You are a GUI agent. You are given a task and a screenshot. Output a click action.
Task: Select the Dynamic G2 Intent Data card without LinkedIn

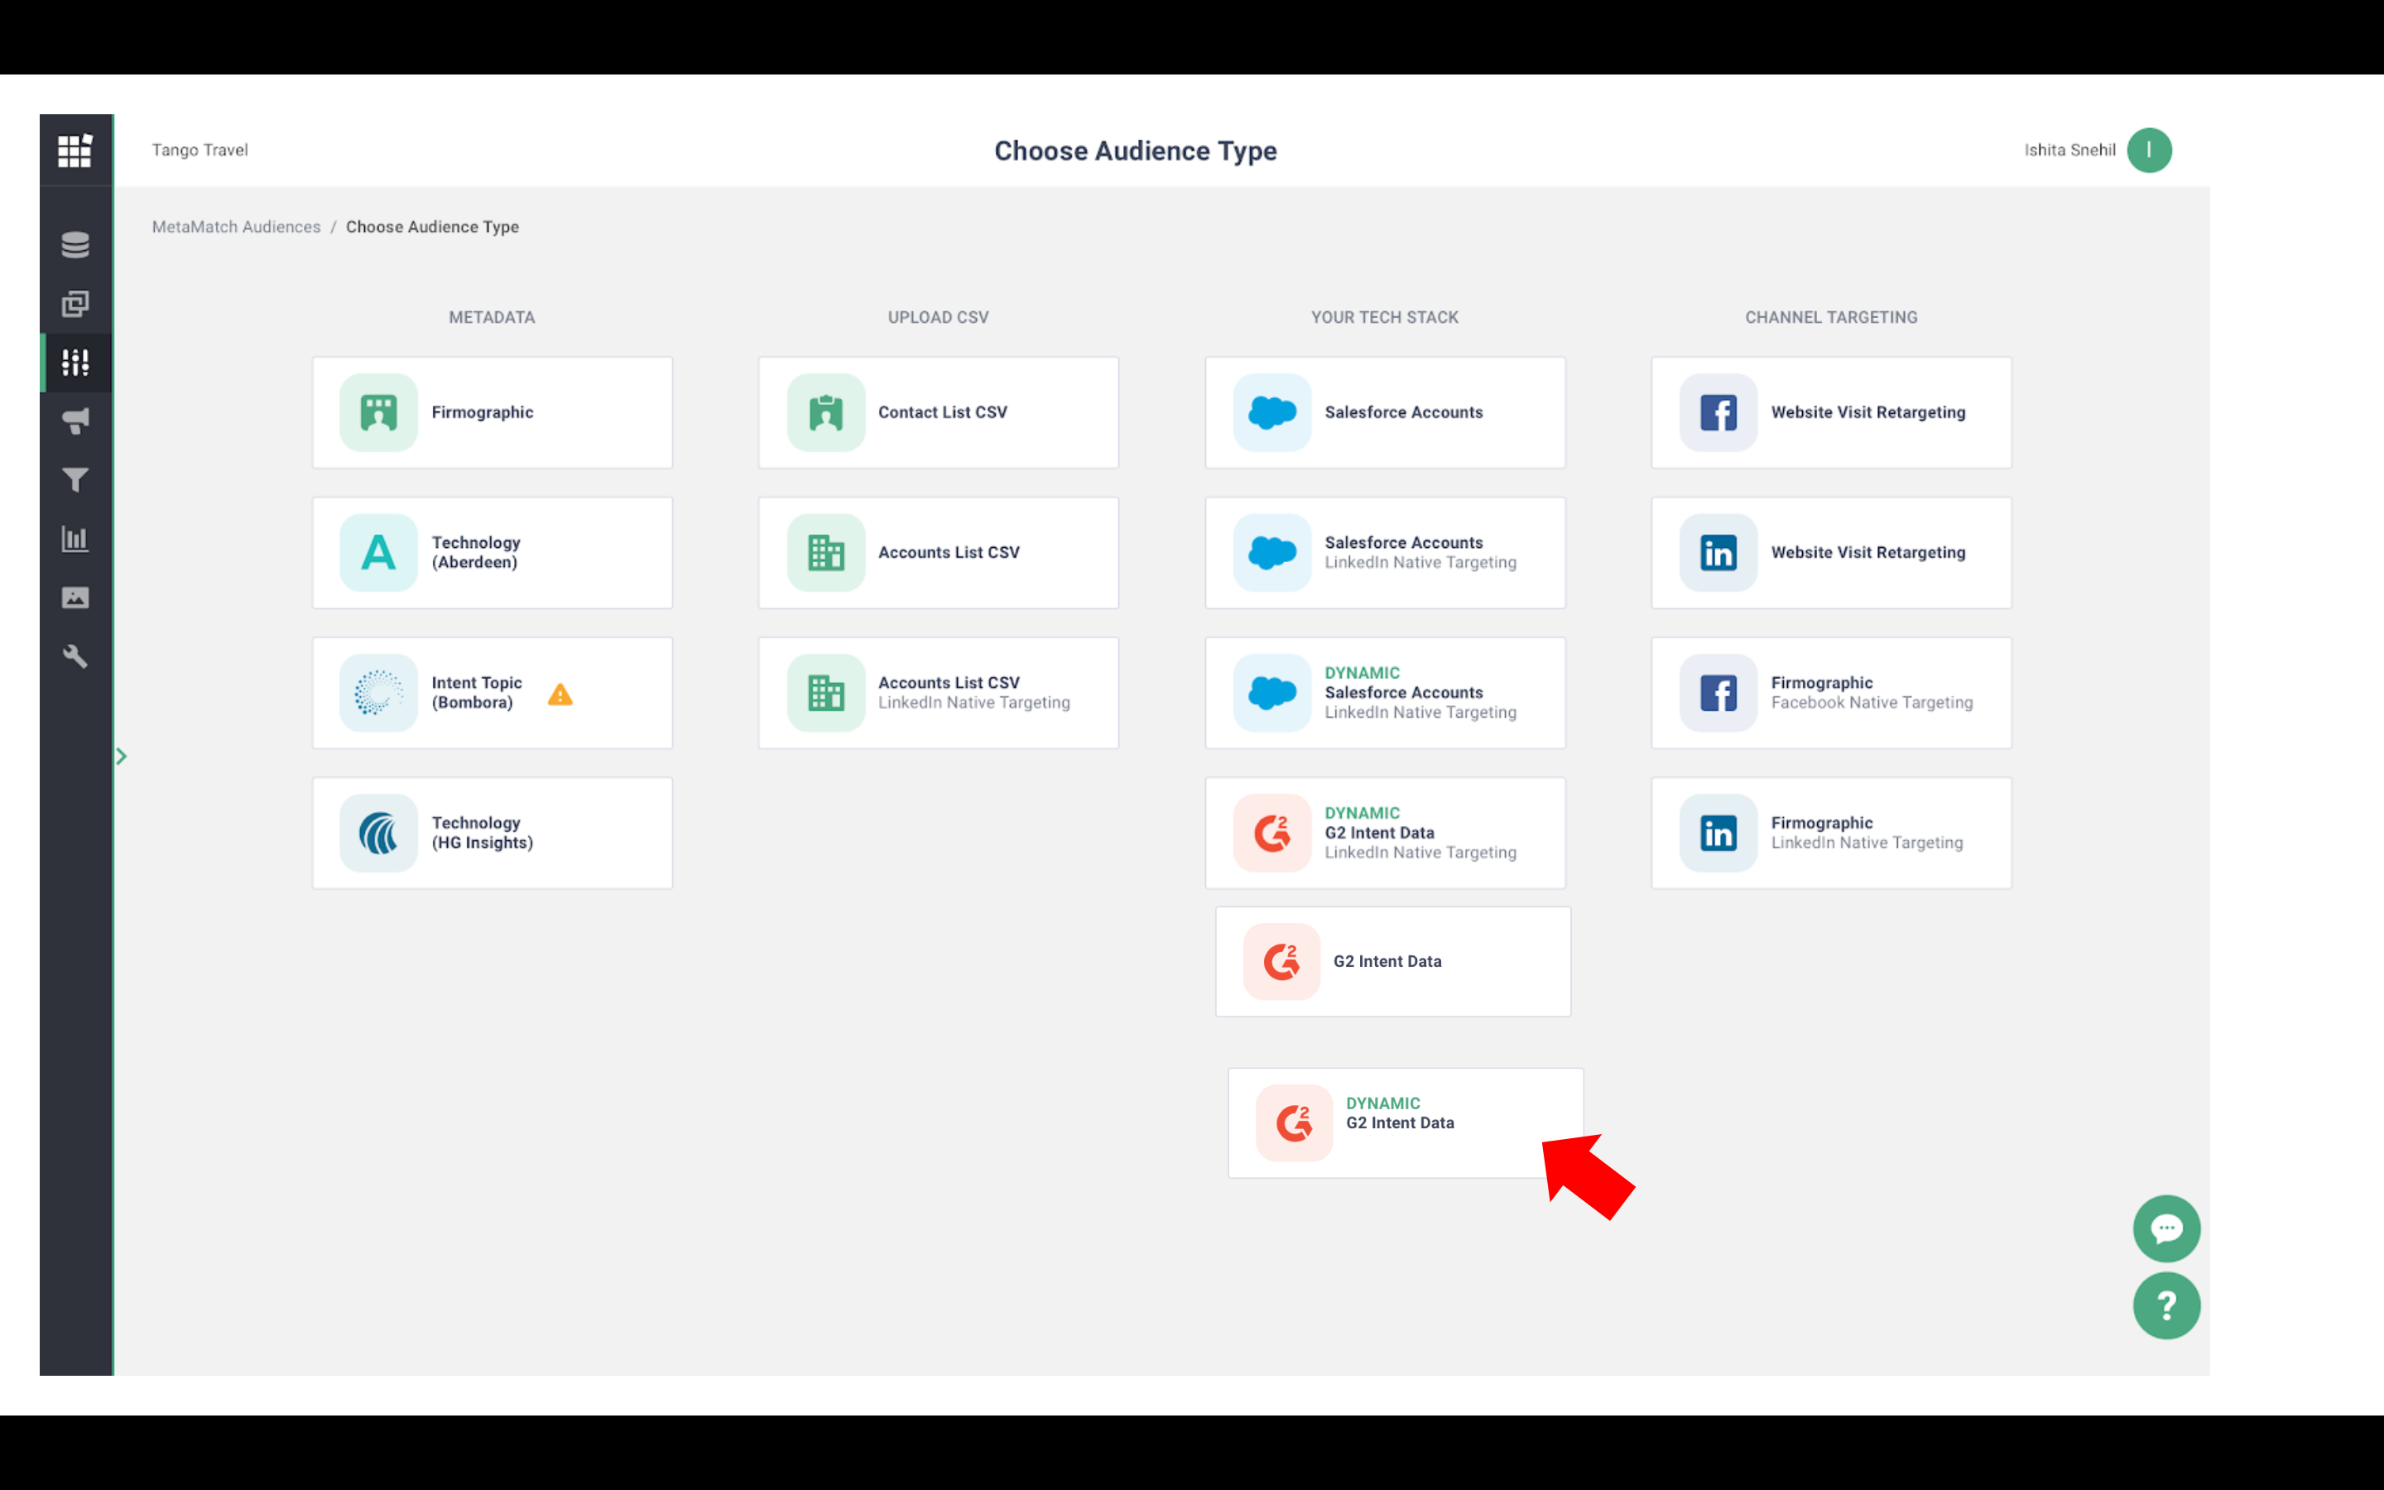(x=1406, y=1123)
